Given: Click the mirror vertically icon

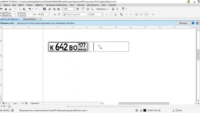Looking at the screenshot, I should click(59, 14).
